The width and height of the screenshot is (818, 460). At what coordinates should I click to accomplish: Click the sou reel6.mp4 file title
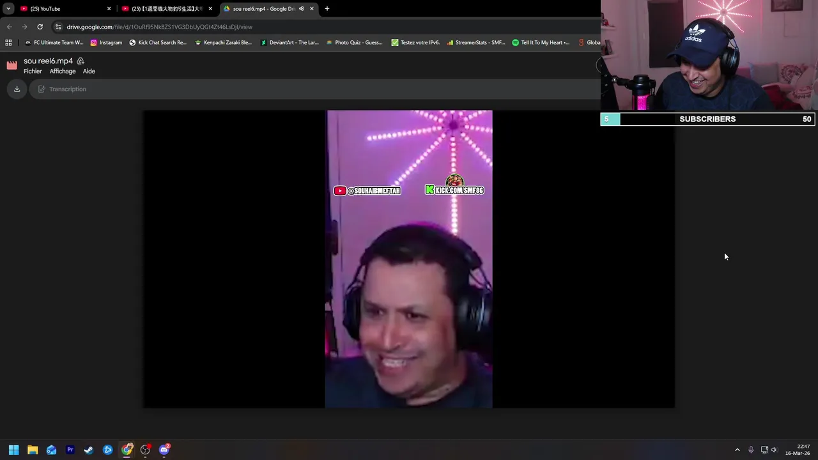tap(48, 61)
